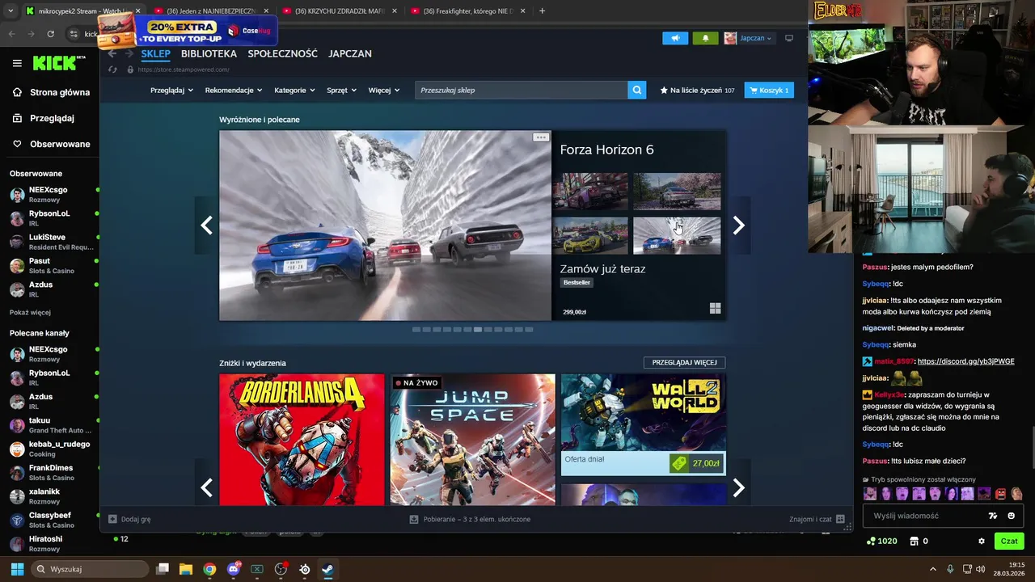This screenshot has width=1035, height=582.
Task: Open Znajomi i czat in Steam
Action: point(817,519)
